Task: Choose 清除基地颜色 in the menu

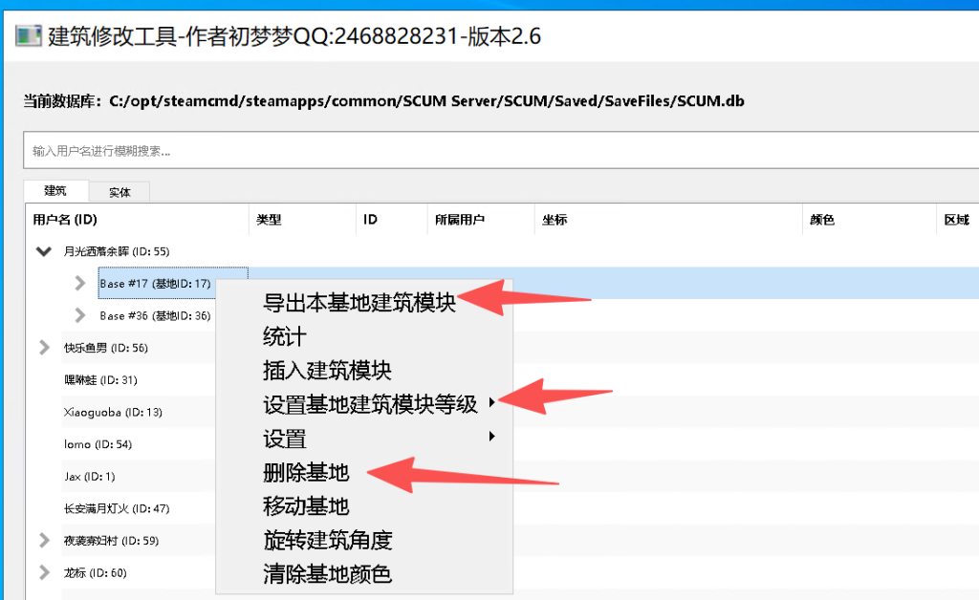Action: click(x=327, y=574)
